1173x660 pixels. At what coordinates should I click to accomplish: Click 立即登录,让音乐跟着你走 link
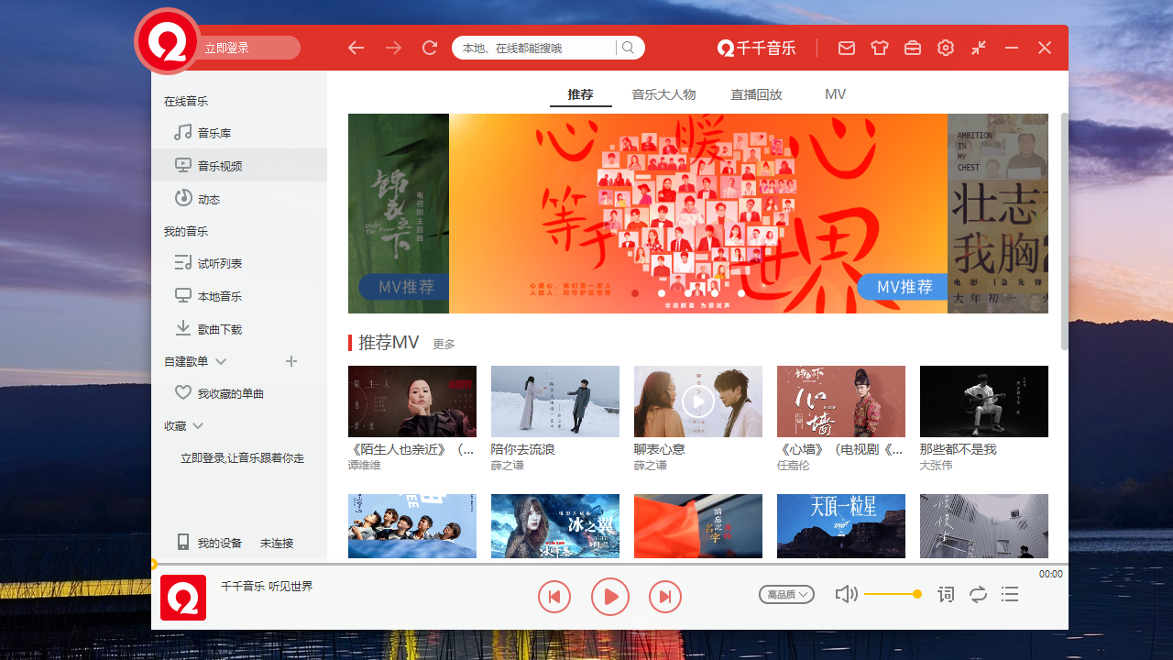[x=242, y=457]
